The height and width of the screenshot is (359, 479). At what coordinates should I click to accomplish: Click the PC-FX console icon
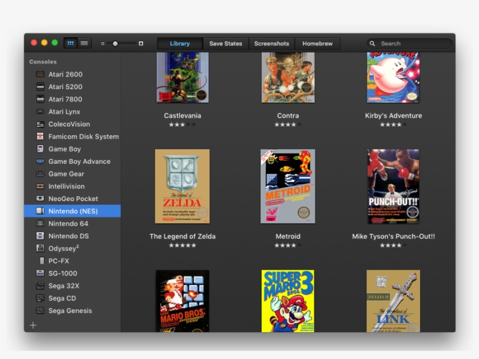41,261
